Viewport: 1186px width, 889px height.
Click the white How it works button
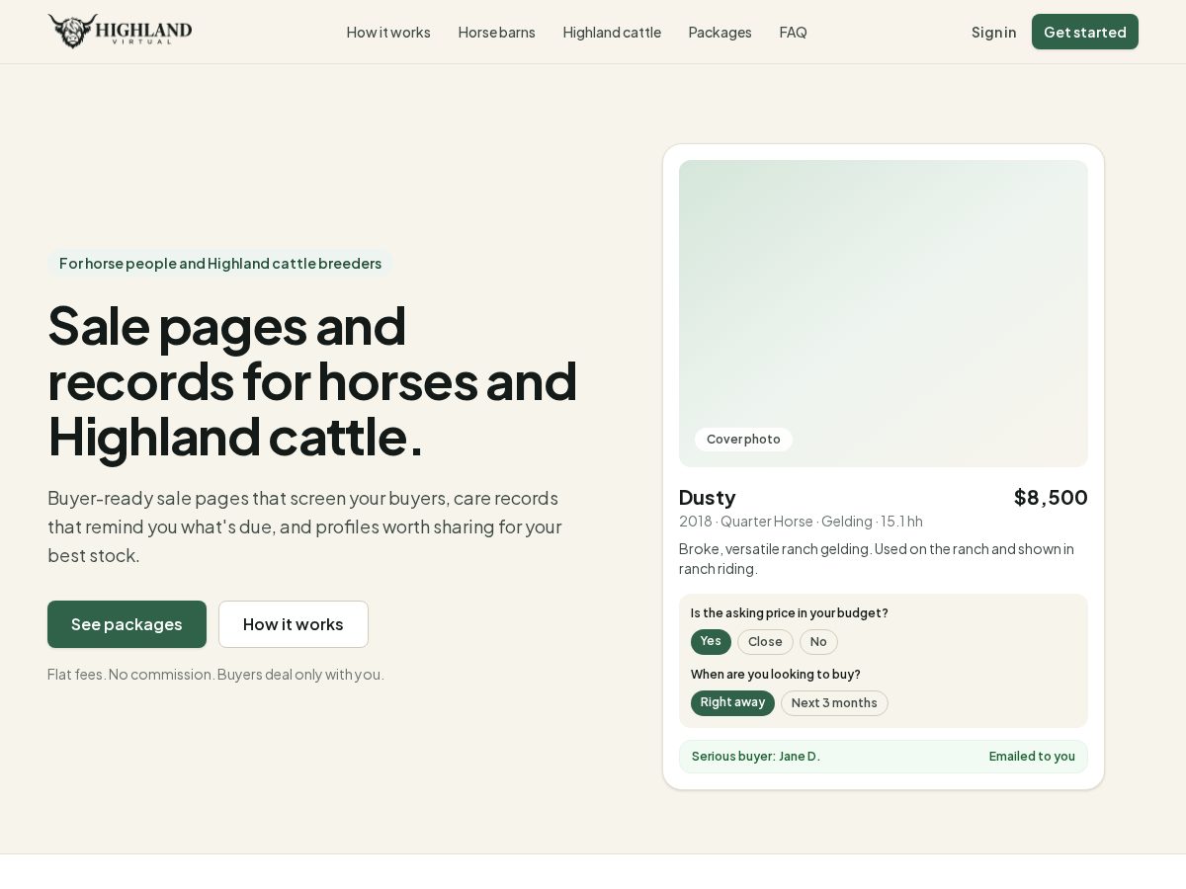point(294,624)
